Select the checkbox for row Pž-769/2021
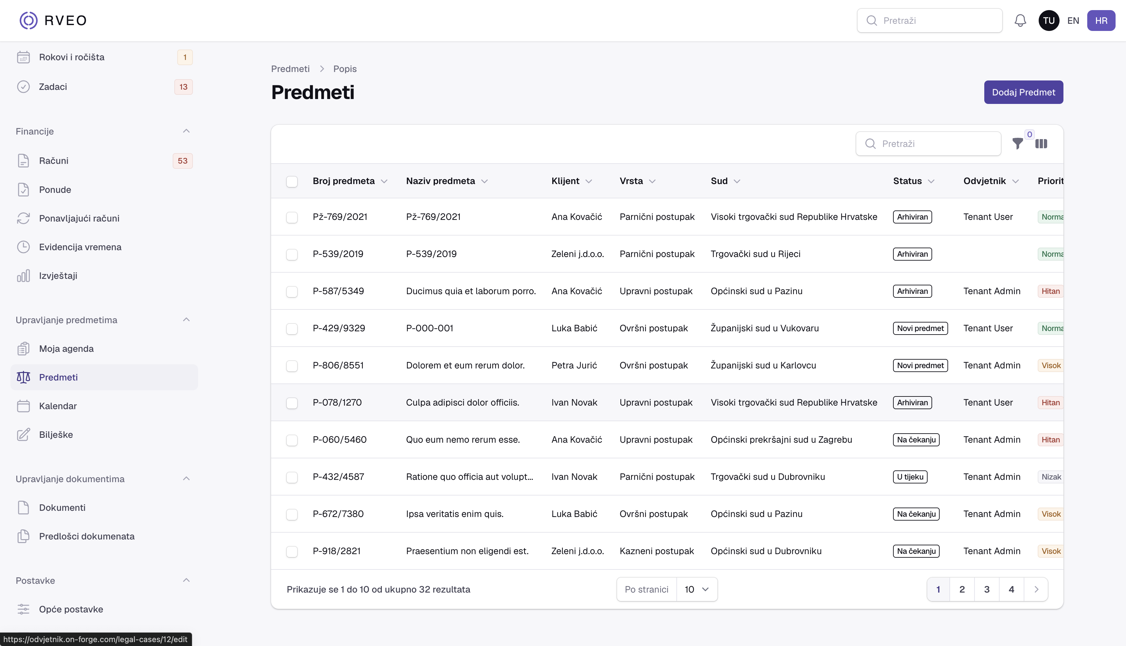Image resolution: width=1126 pixels, height=646 pixels. pyautogui.click(x=292, y=217)
